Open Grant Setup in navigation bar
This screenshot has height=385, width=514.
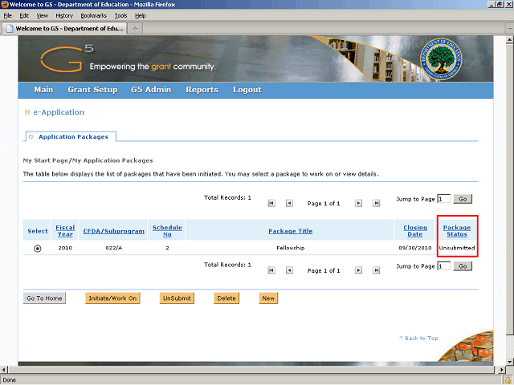(92, 90)
